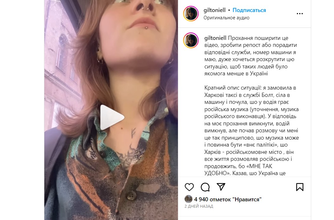Open the 2 ДНЕЙ НАЗАД timestamp link
This screenshot has height=220, width=334.
pos(199,206)
